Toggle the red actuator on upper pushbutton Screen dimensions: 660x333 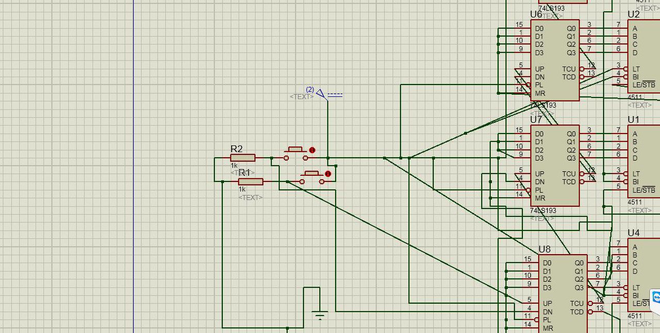coord(312,150)
